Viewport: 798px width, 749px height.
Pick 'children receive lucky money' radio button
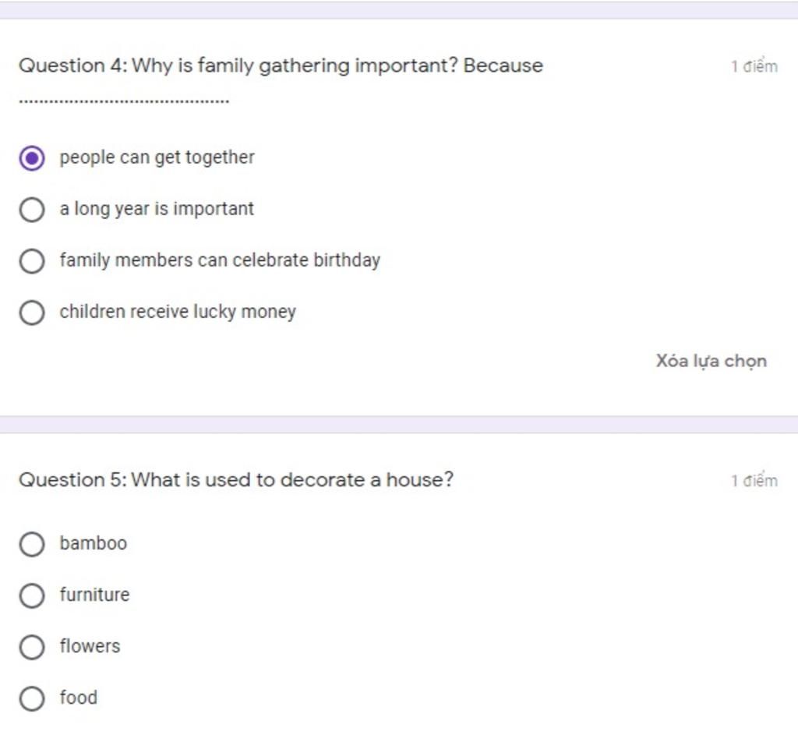[x=32, y=313]
